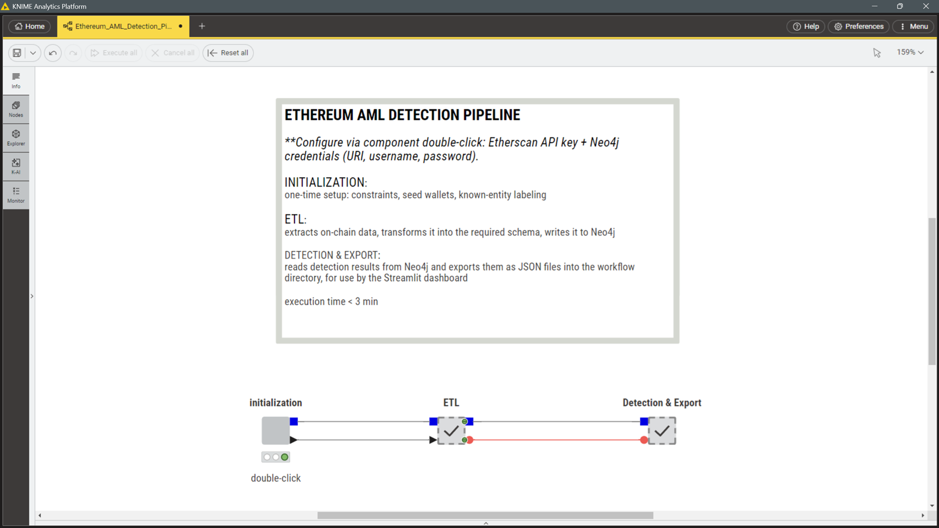Expand the bottom panel chevron
The width and height of the screenshot is (939, 528).
486,524
